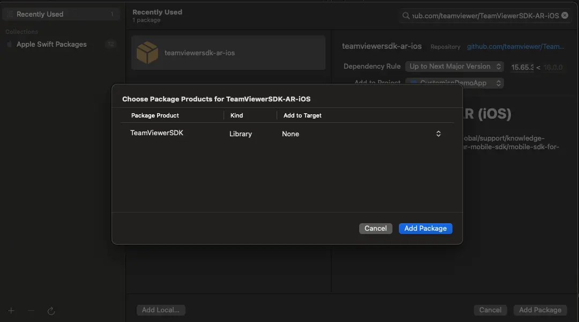Edit the 16.0.0 maximum version field
579x322 pixels.
pos(553,67)
